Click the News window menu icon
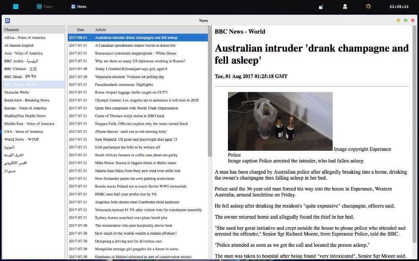The height and width of the screenshot is (261, 419). 8,20
